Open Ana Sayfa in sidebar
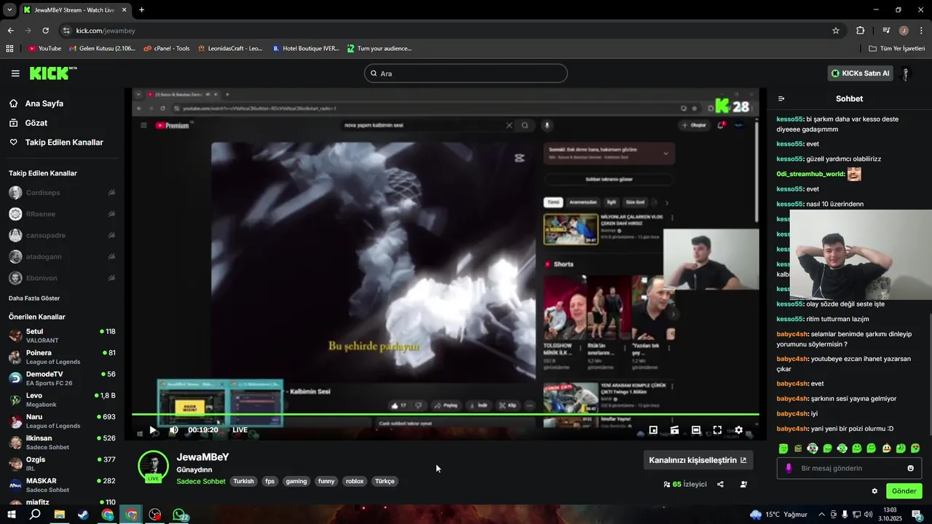This screenshot has width=932, height=524. click(x=44, y=103)
